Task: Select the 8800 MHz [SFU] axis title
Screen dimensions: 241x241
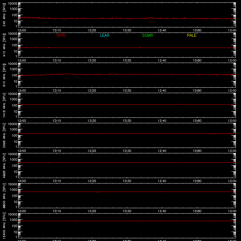Action: click(x=4, y=196)
